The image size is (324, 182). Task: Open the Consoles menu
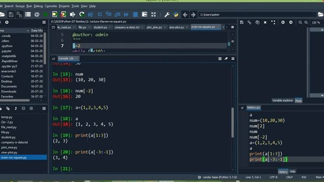(x=51, y=6)
